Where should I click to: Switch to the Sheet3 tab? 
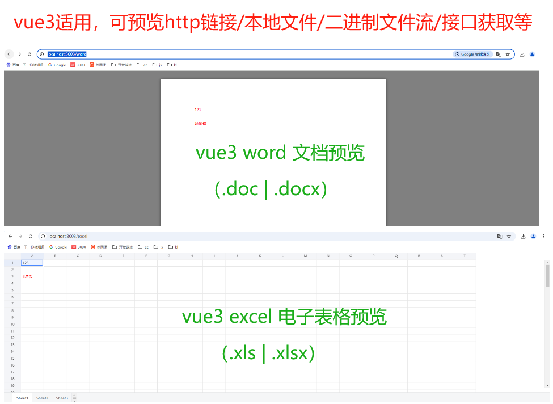pos(62,398)
